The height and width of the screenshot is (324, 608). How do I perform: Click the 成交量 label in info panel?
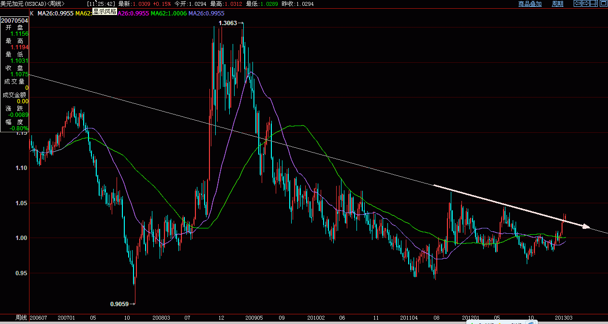pyautogui.click(x=14, y=81)
